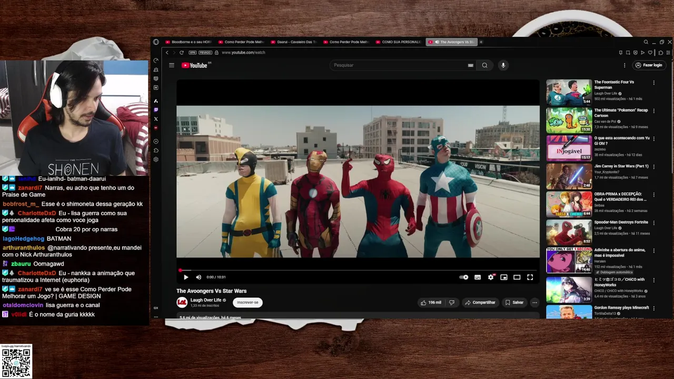Seek on the video progress bar

(358, 270)
